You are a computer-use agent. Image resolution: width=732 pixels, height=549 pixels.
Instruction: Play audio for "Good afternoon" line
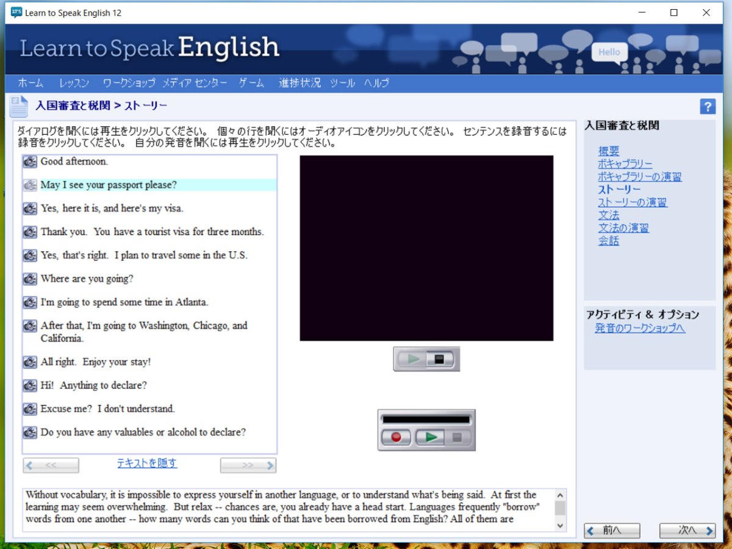[29, 161]
